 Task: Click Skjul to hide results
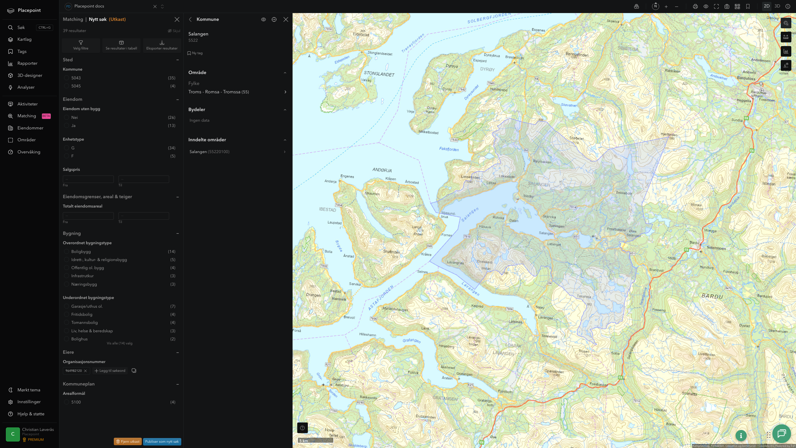[174, 31]
